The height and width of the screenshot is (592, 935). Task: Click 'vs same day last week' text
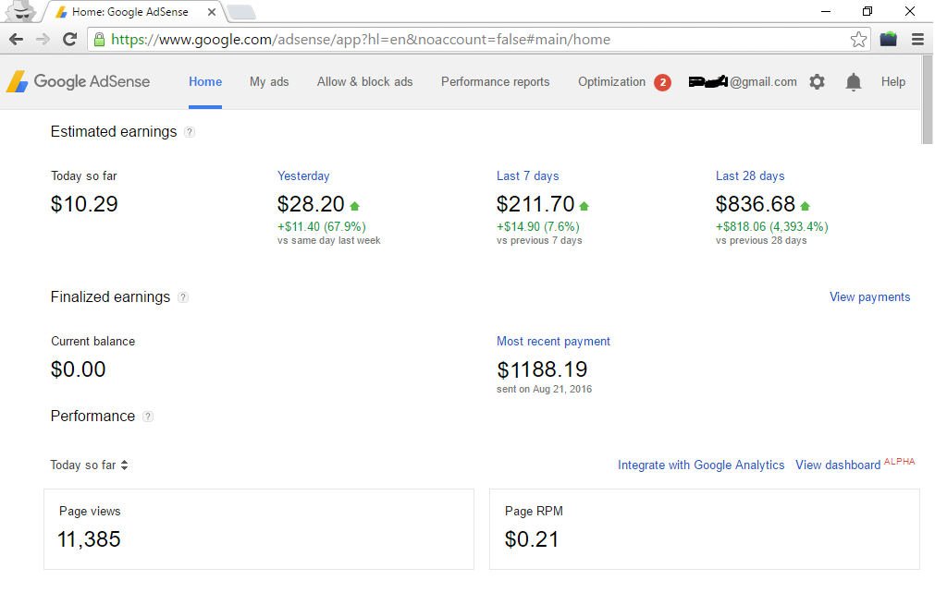pyautogui.click(x=328, y=241)
